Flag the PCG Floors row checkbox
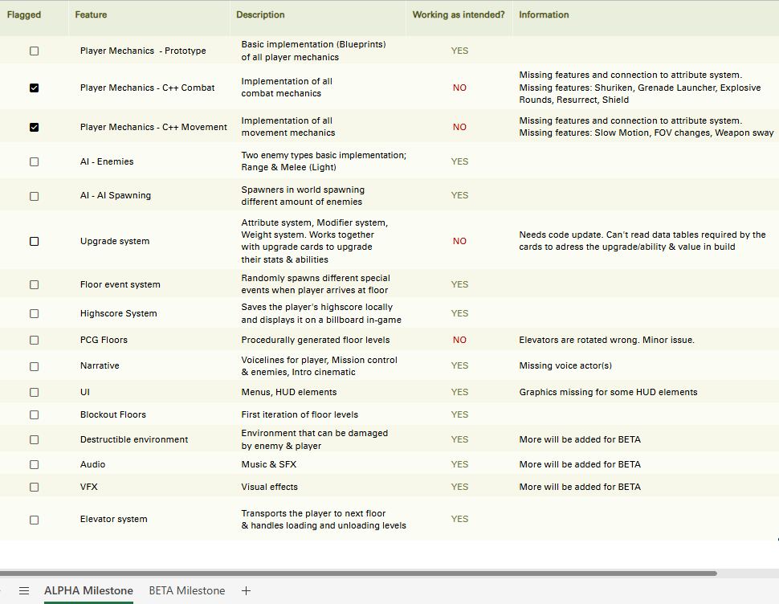Screen dimensions: 779x604 34,340
